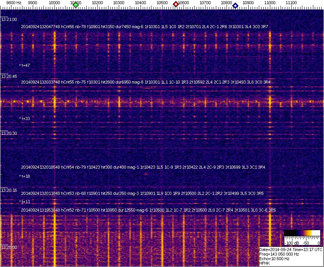The width and height of the screenshot is (324, 267).
Task: Click the t+47 event marker
Action: pos(25,65)
